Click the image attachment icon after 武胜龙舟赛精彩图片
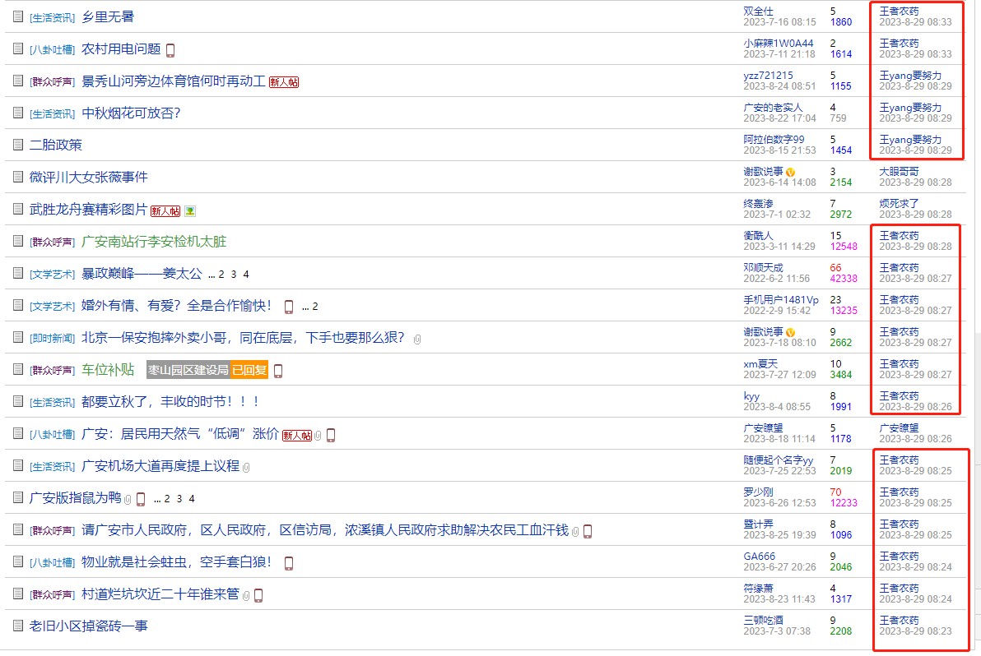The image size is (981, 656). click(x=190, y=210)
